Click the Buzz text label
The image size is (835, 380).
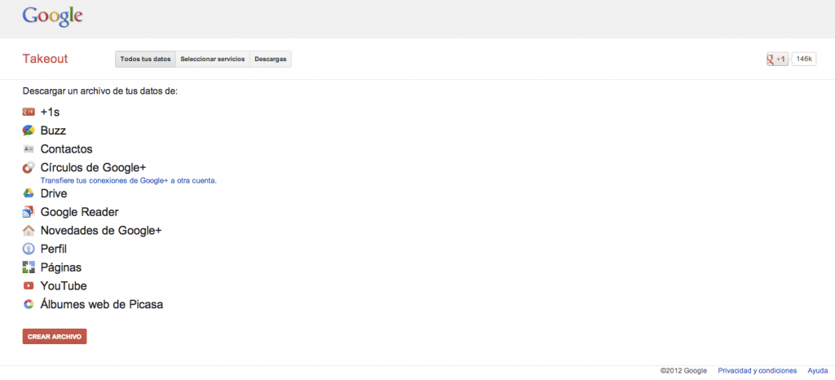tap(53, 130)
